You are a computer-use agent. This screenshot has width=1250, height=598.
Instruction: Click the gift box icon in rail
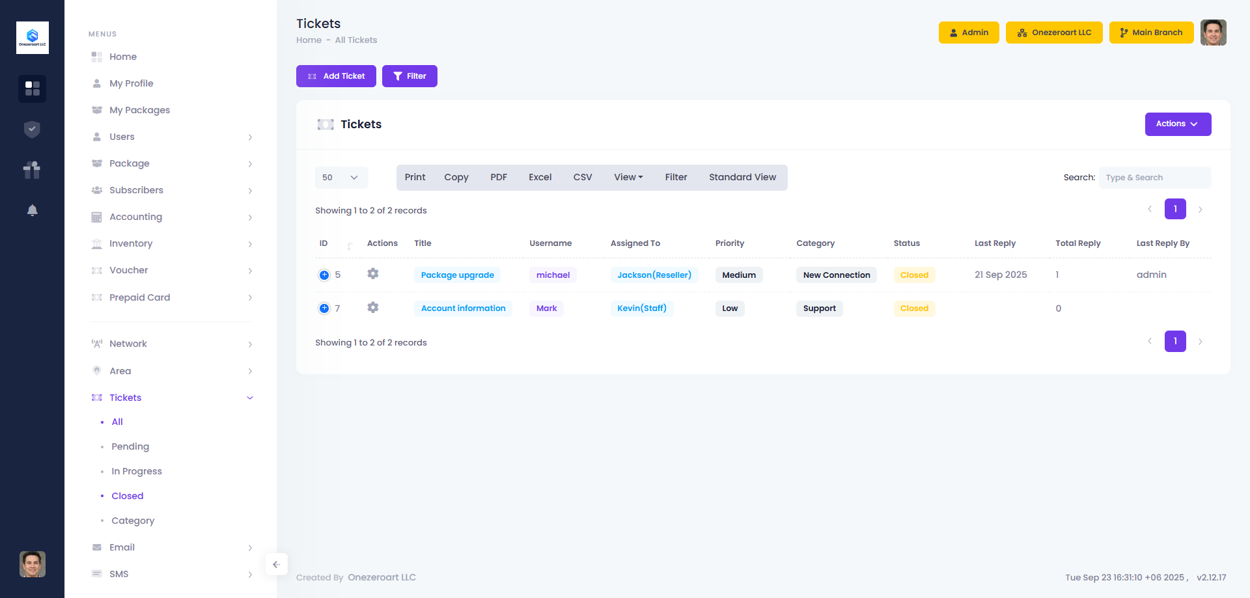(x=32, y=170)
